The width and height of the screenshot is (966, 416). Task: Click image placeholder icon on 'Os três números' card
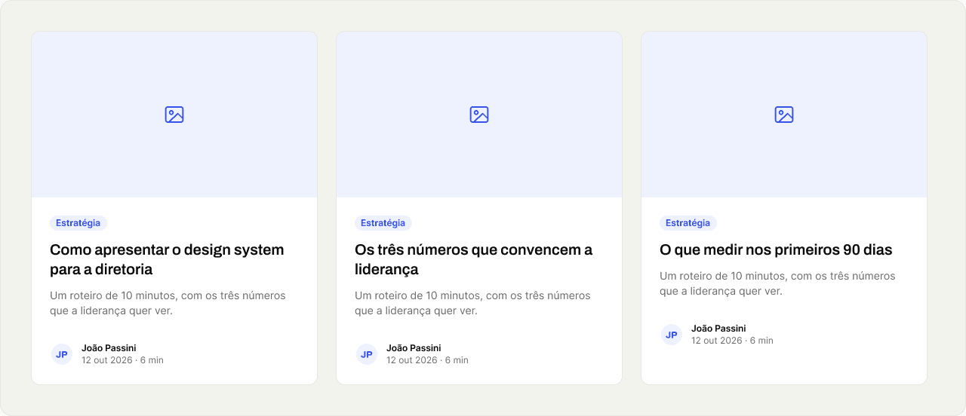click(479, 115)
